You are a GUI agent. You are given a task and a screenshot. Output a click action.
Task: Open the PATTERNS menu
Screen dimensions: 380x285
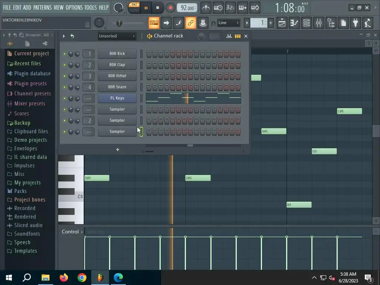42,7
